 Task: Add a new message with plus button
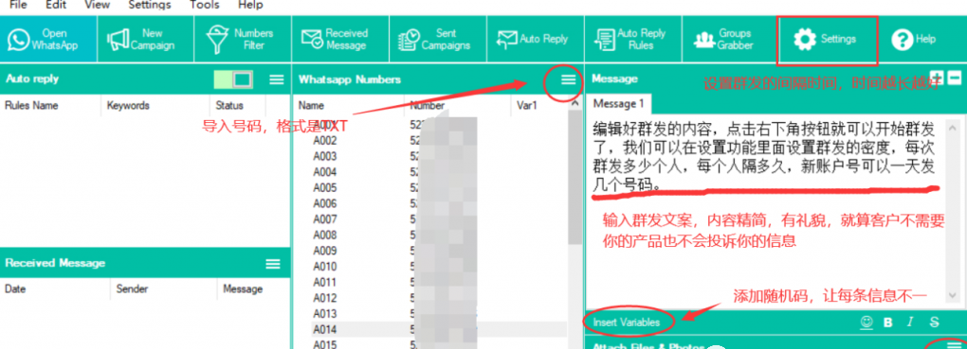[938, 79]
